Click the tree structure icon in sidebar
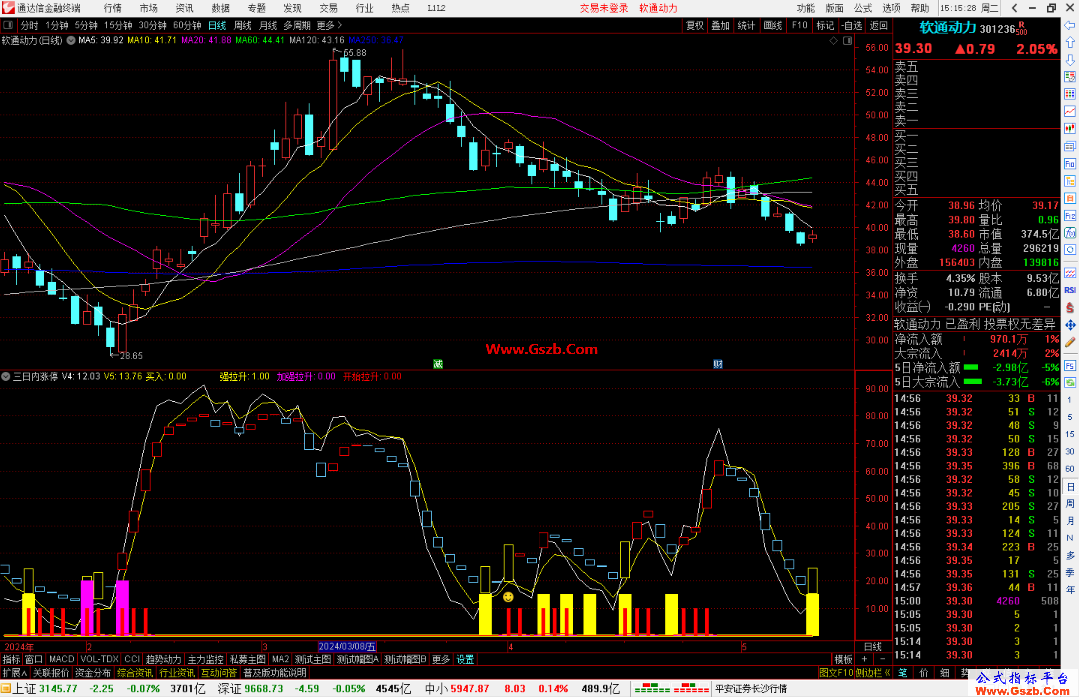Screen dimensions: 1079x697 (x=1070, y=181)
